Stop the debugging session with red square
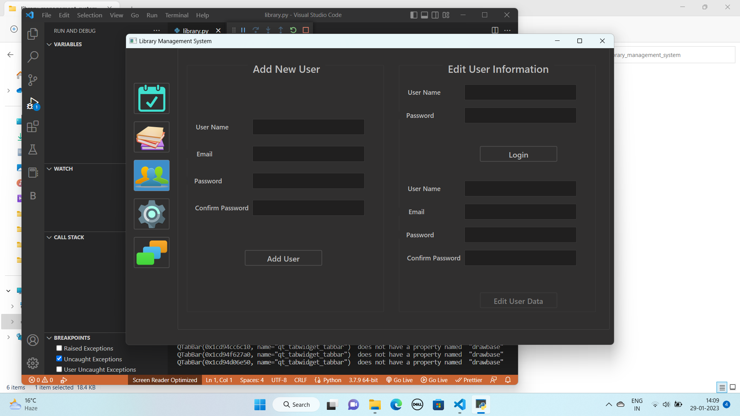The width and height of the screenshot is (740, 416). [x=306, y=30]
